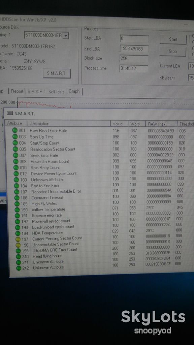Viewport: 194px width, 345px height.
Task: Open the ST1000DM003-1ER drive dropdown
Action: [66, 35]
